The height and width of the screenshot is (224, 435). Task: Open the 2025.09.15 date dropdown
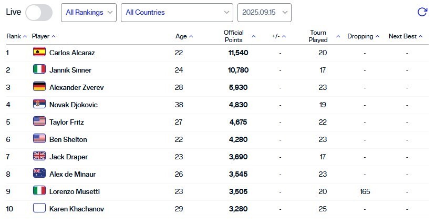[x=264, y=12]
